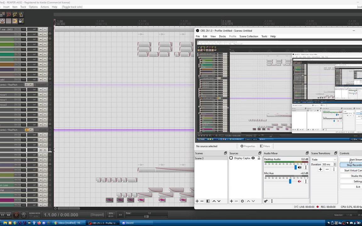This screenshot has width=362, height=226.
Task: Click the Filters button
Action: [265, 146]
